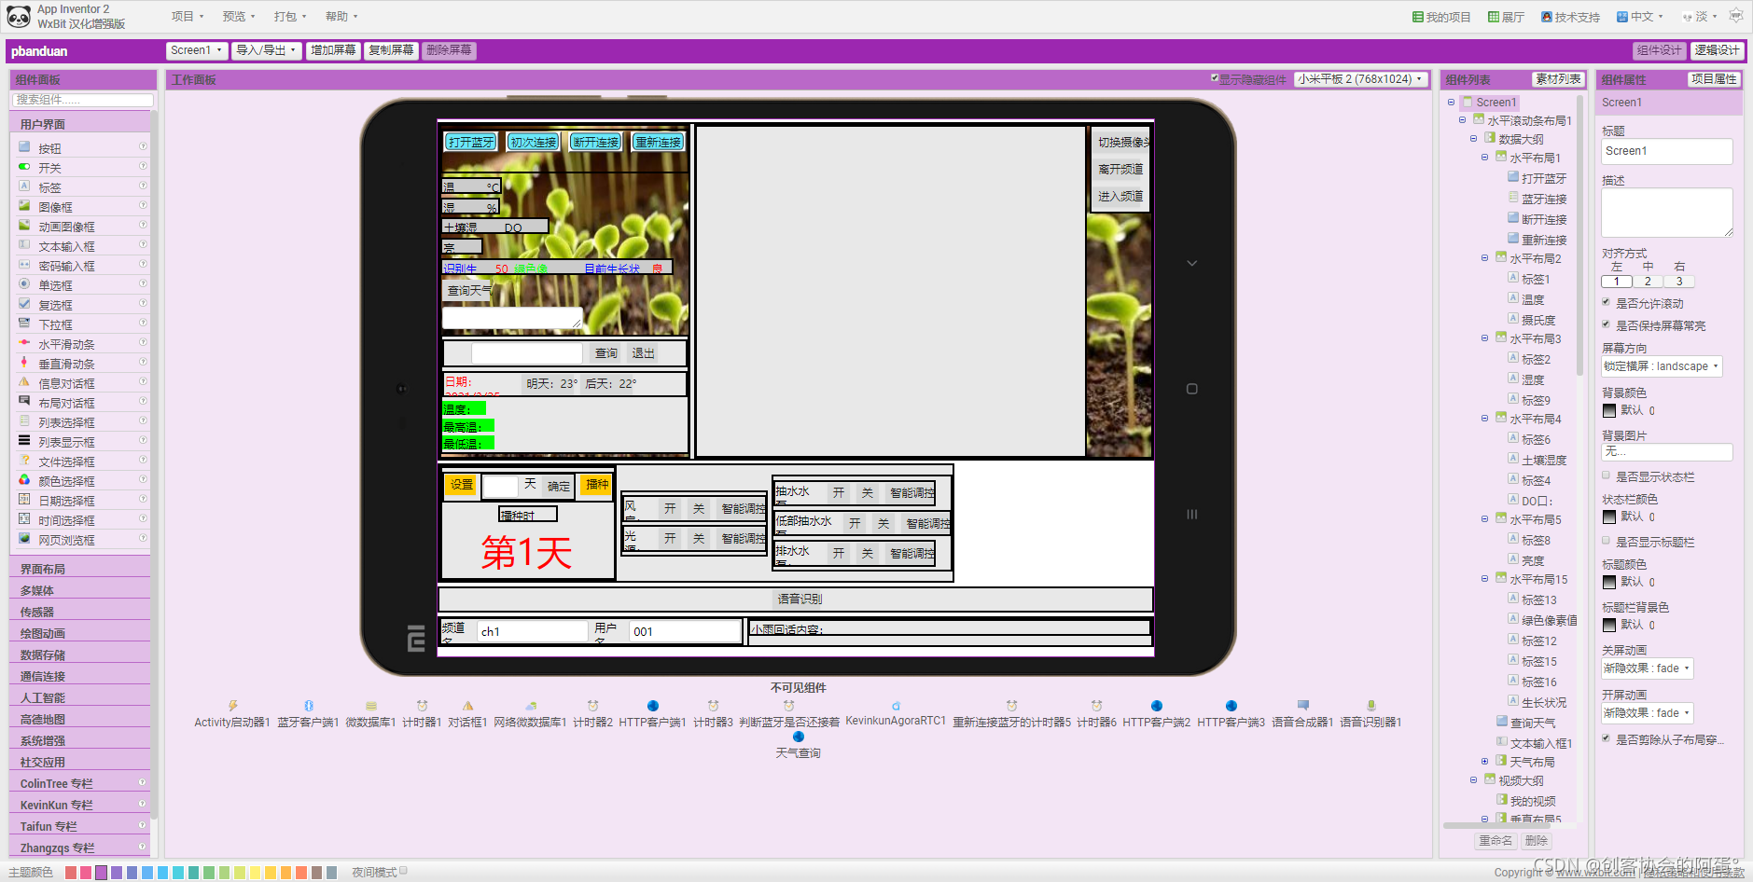The height and width of the screenshot is (882, 1753).
Task: Select the 对话框1 notifier warning icon
Action: point(467,706)
